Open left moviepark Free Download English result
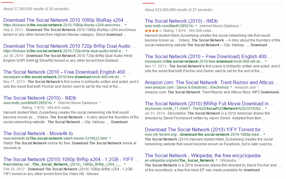The image size is (286, 179). (x=67, y=72)
